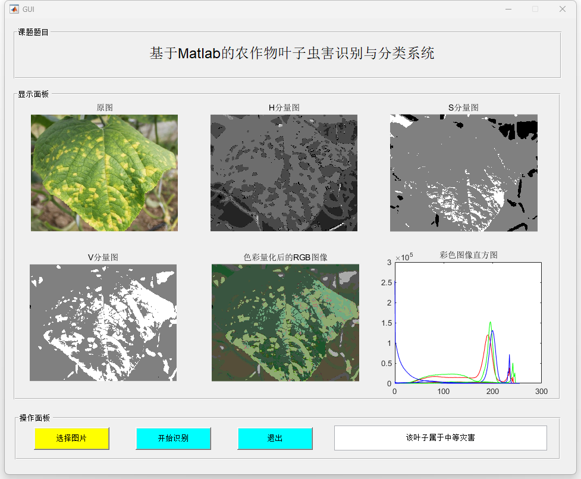Start recognition with the 开始识别 button
Viewport: 581px width, 479px height.
pos(173,439)
